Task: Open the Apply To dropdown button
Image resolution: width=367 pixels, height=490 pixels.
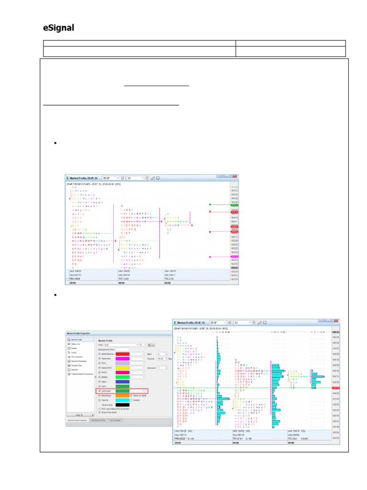Action: click(x=80, y=415)
